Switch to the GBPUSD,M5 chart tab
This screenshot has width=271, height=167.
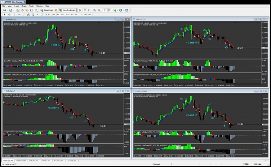click(x=21, y=160)
